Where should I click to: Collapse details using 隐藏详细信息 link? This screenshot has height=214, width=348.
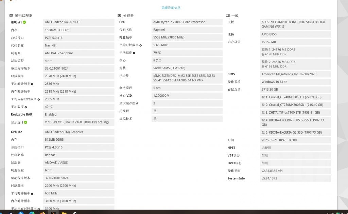(171, 7)
